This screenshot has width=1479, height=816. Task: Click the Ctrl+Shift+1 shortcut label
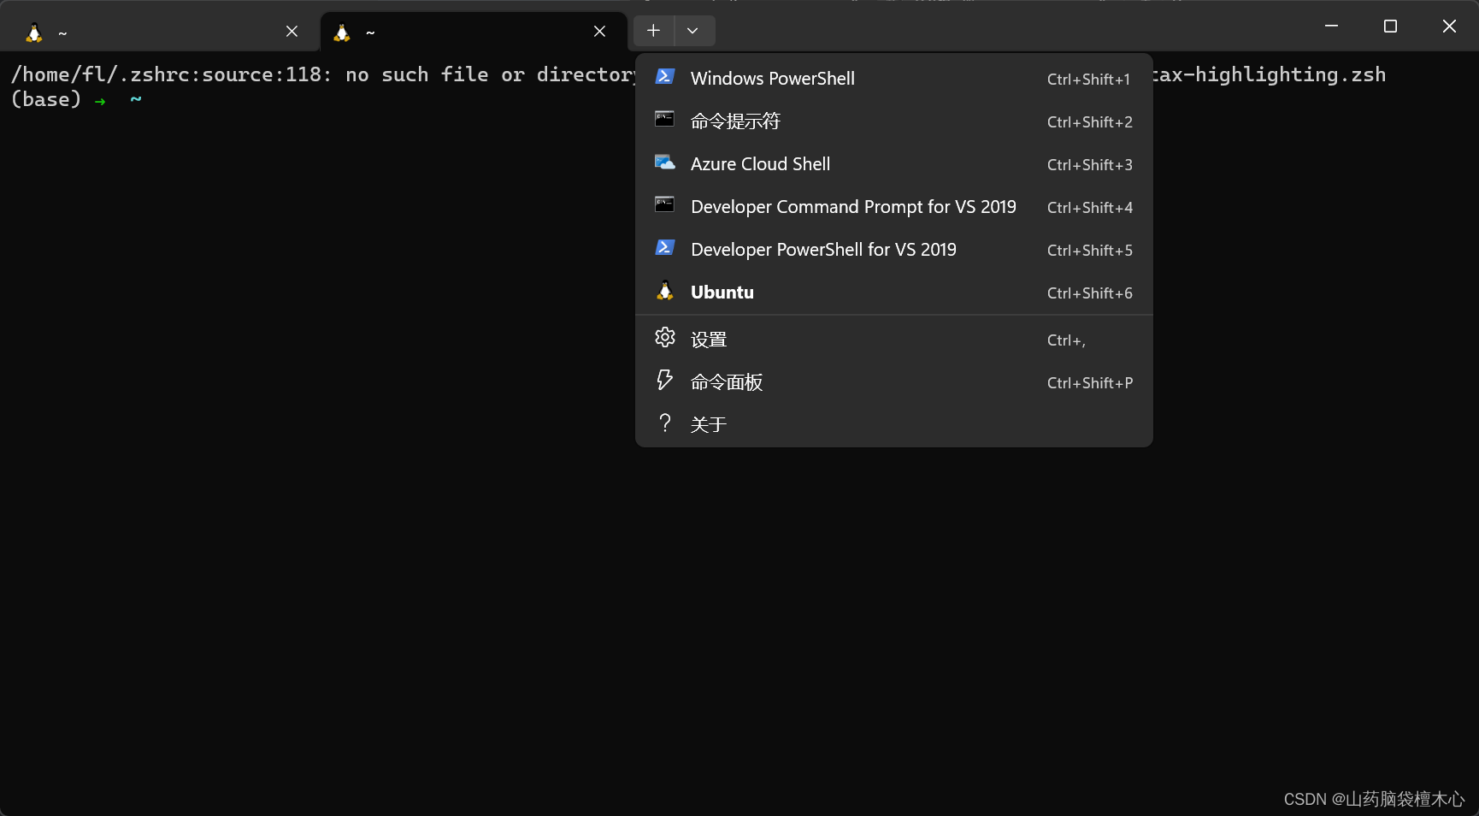(1088, 80)
